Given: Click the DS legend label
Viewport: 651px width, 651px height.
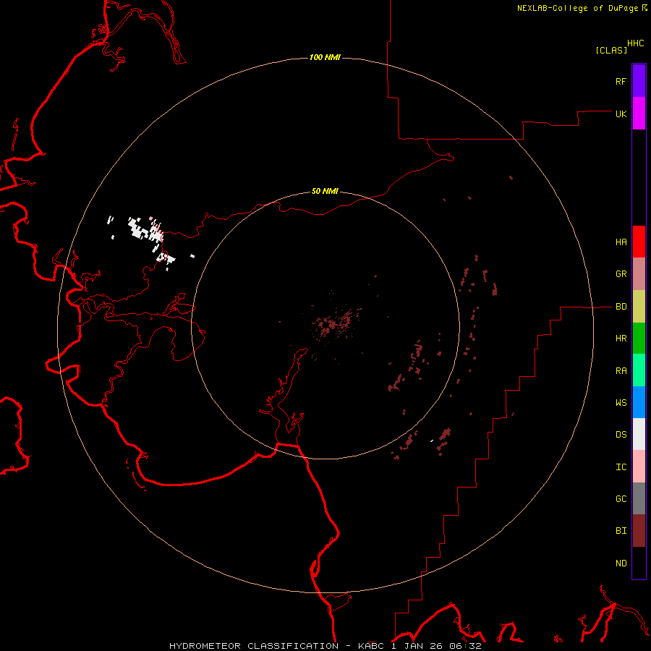Looking at the screenshot, I should (621, 435).
